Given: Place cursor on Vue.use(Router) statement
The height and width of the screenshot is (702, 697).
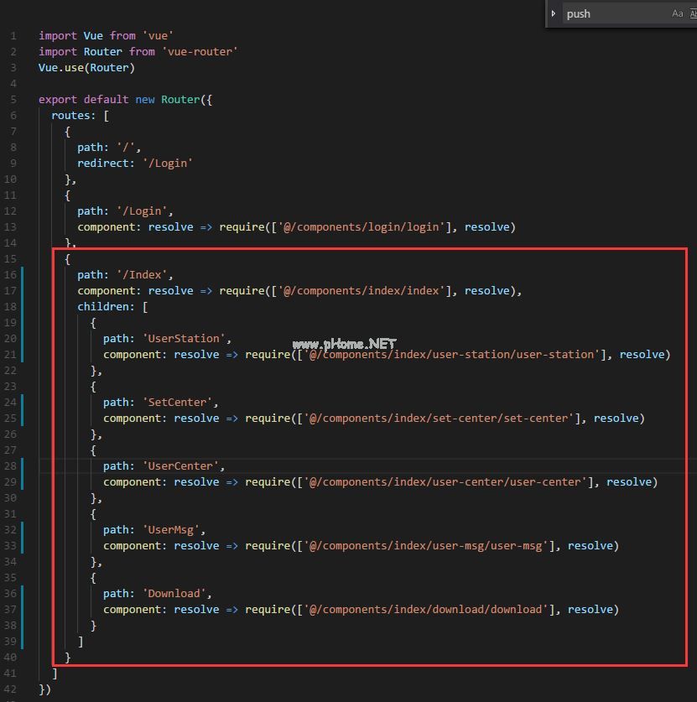Looking at the screenshot, I should pyautogui.click(x=86, y=68).
